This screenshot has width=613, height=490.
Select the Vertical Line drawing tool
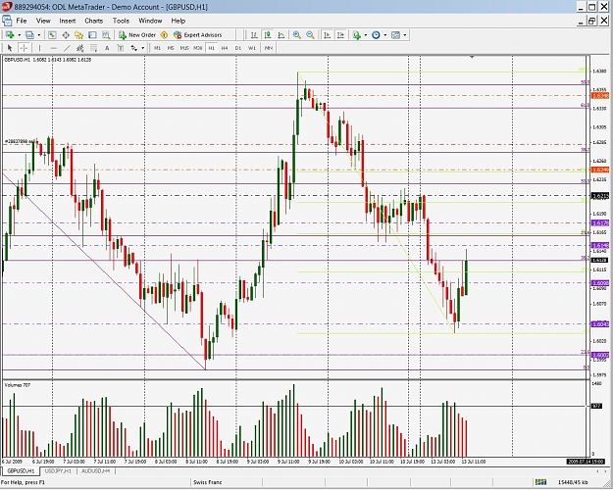point(39,48)
